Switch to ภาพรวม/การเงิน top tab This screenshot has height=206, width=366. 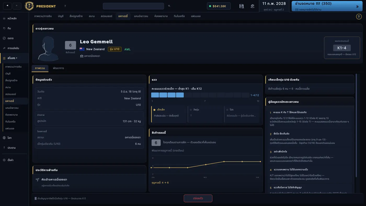[43, 16]
